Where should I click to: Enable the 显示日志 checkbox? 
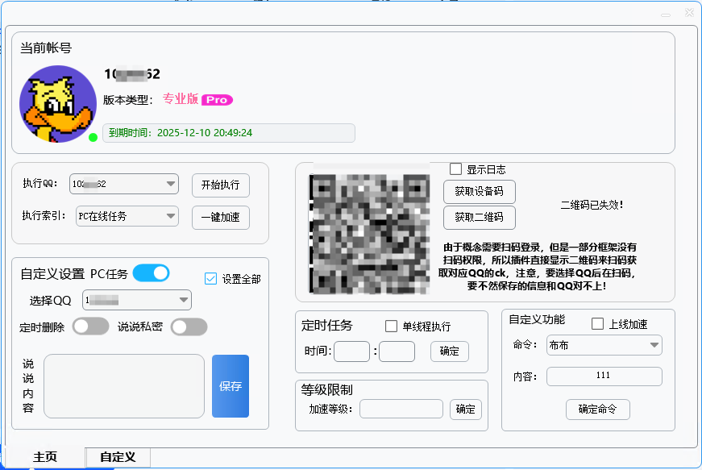(x=456, y=169)
